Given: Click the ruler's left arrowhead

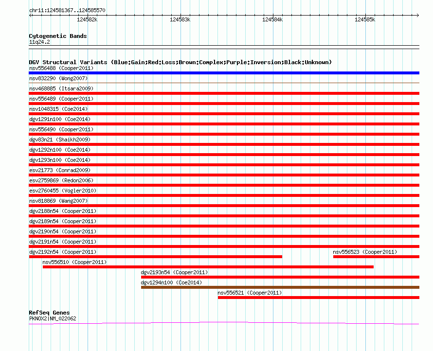Looking at the screenshot, I should (31, 15).
